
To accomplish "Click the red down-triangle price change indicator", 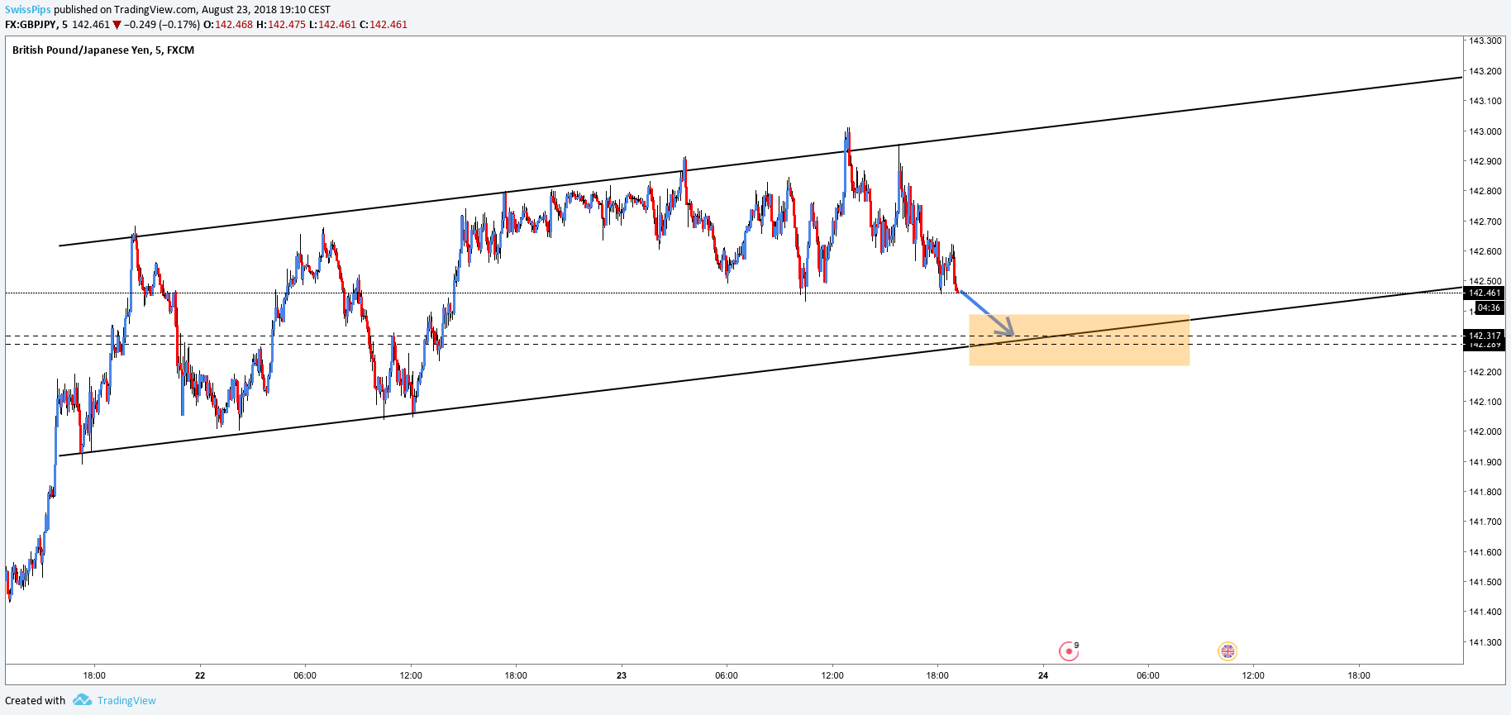I will (x=117, y=25).
